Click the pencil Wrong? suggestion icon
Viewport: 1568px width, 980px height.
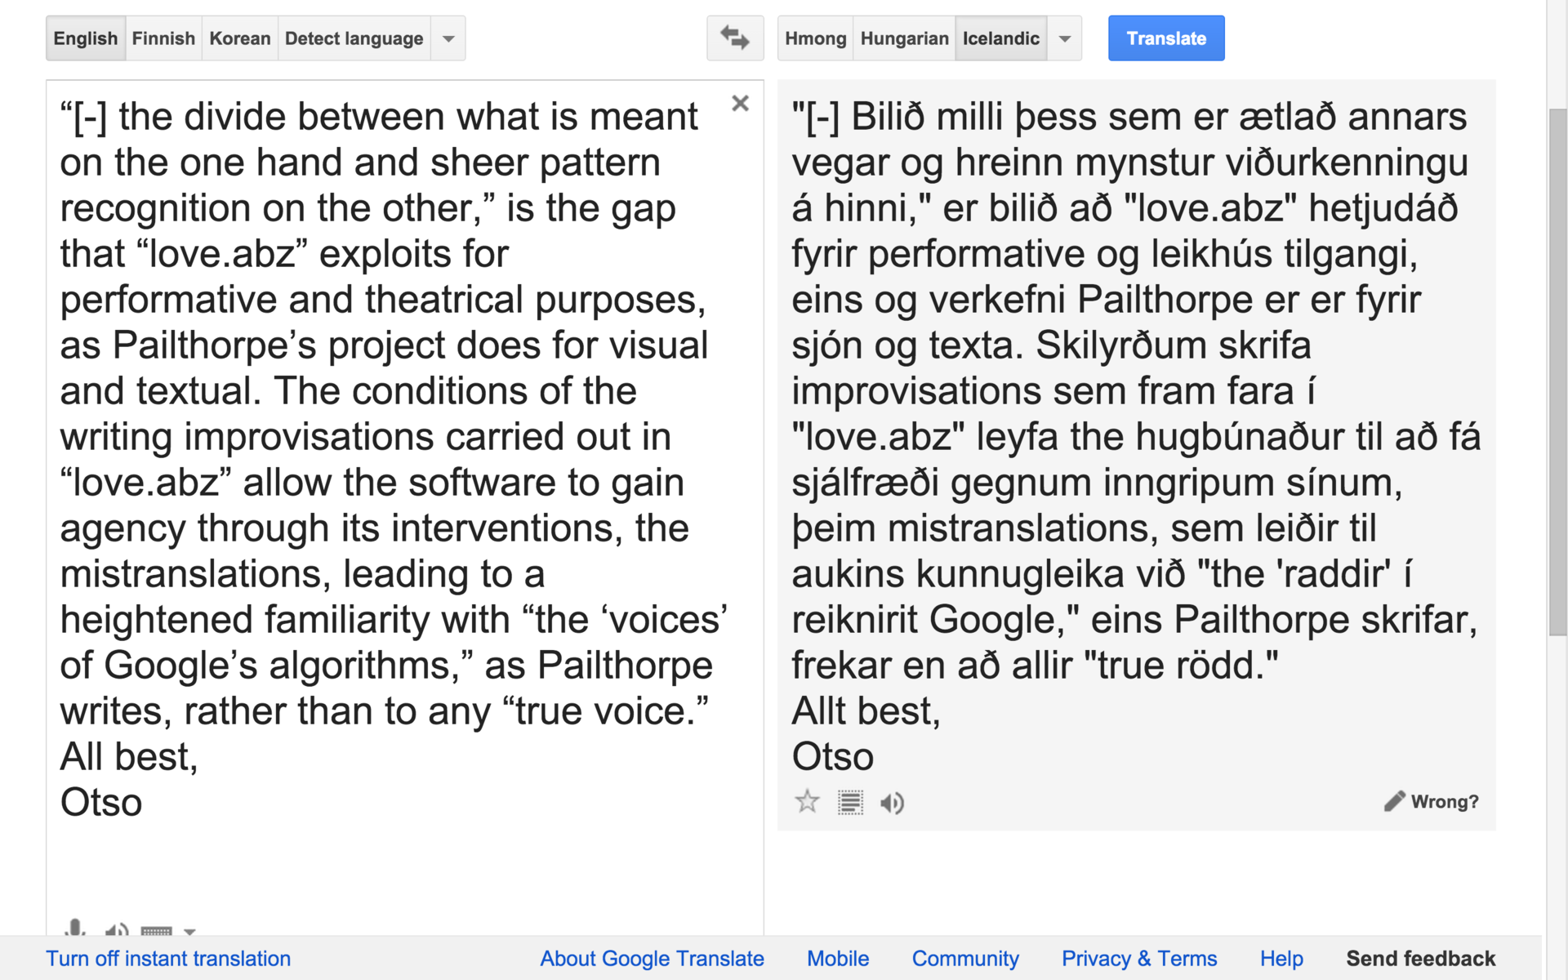coord(1395,801)
